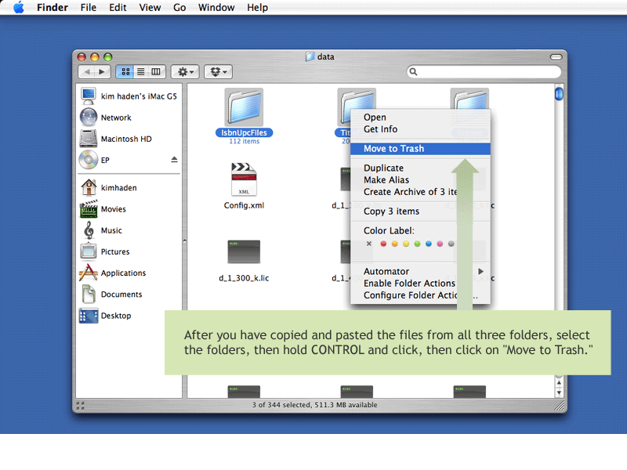Open the Window menu
627x470 pixels.
[216, 8]
